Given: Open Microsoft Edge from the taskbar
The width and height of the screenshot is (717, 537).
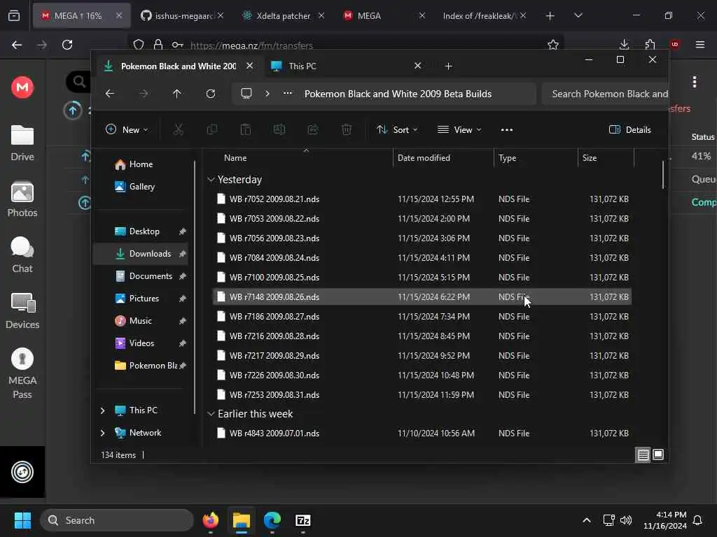Looking at the screenshot, I should click(x=272, y=520).
